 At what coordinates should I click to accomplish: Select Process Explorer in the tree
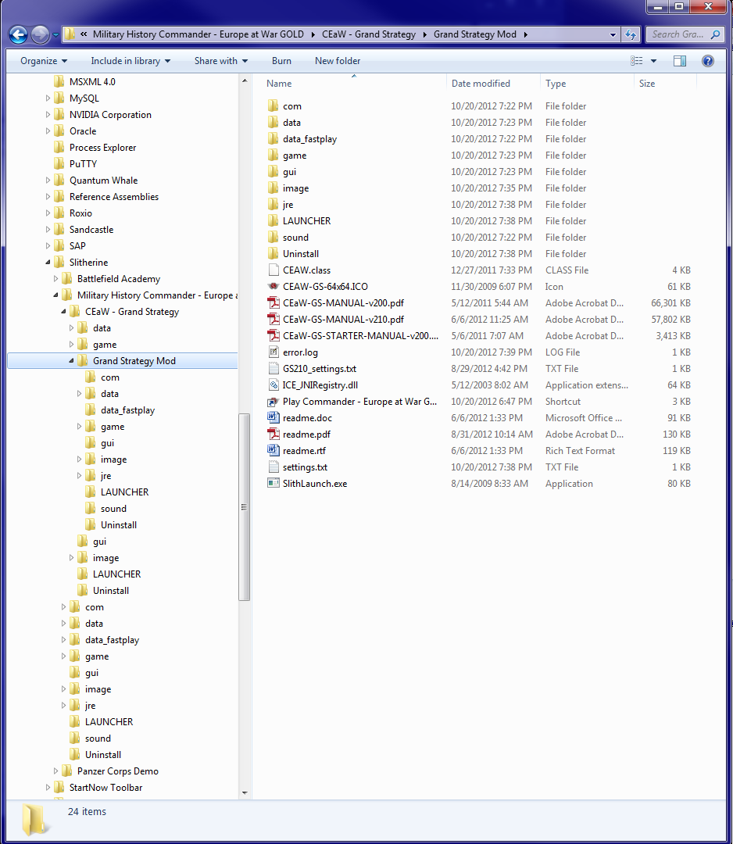point(102,148)
